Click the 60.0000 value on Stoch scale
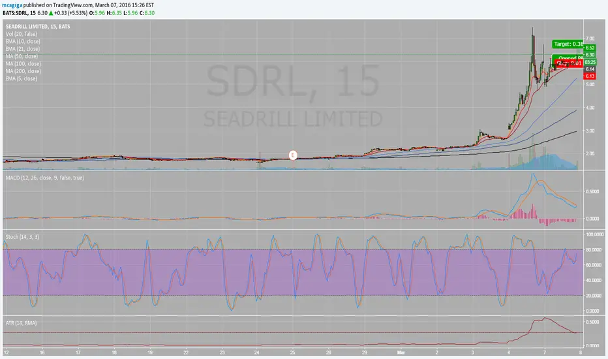 click(x=594, y=265)
